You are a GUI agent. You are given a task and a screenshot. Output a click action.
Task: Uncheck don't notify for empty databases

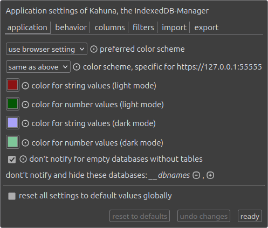click(x=12, y=160)
